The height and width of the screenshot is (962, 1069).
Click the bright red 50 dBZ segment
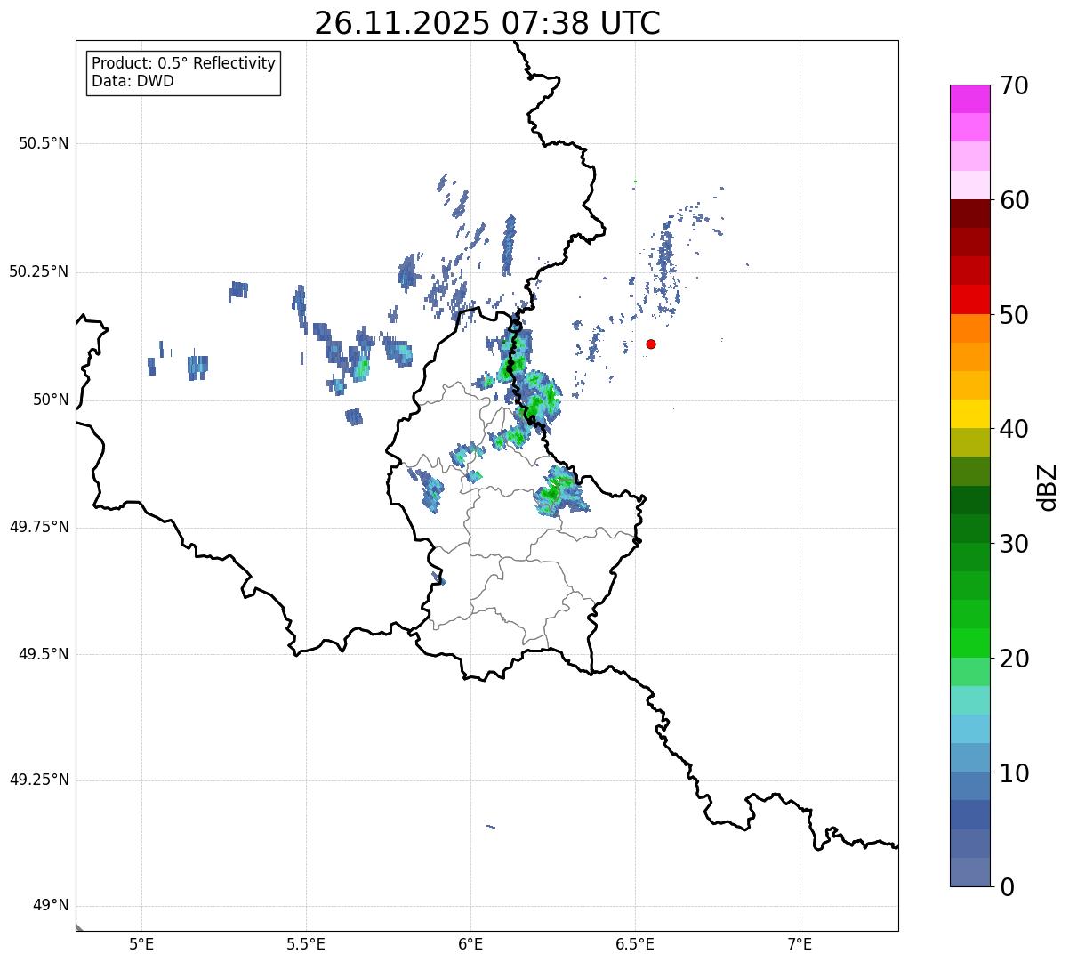click(969, 299)
